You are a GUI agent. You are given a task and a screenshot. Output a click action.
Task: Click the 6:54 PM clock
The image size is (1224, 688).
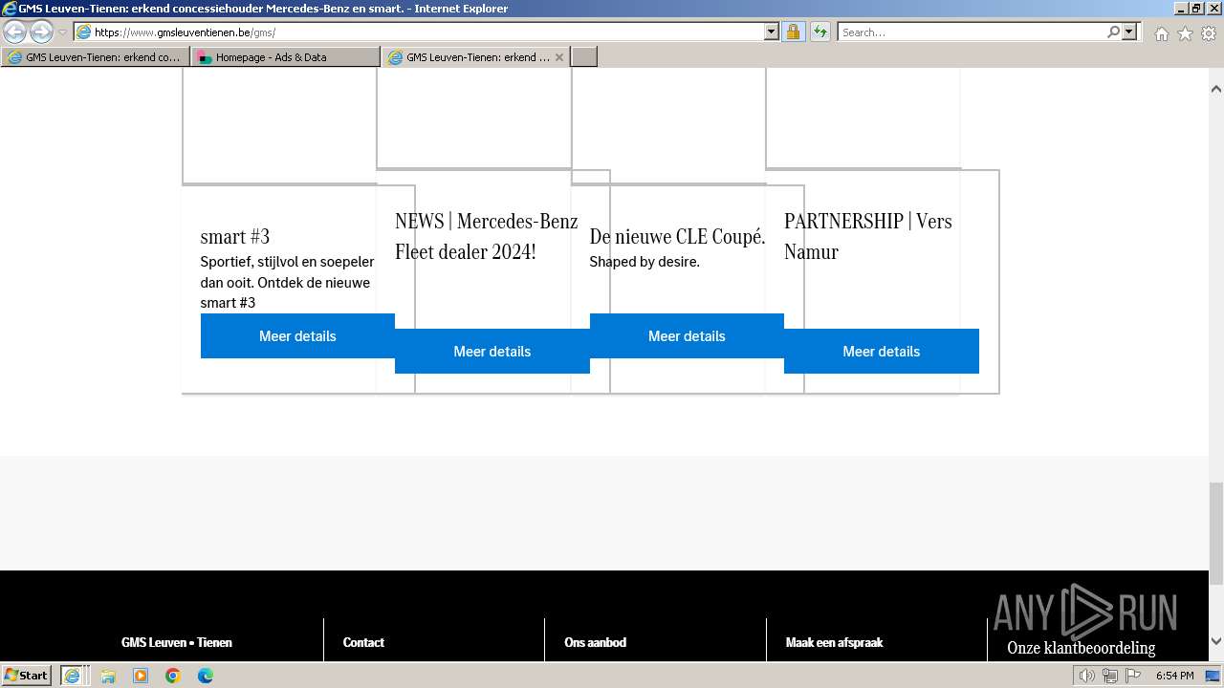[1174, 676]
